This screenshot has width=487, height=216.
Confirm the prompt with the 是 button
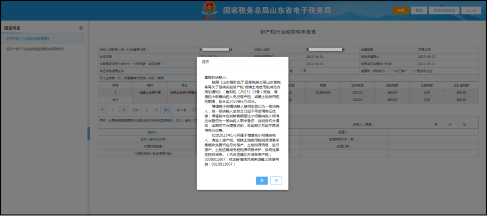(262, 180)
